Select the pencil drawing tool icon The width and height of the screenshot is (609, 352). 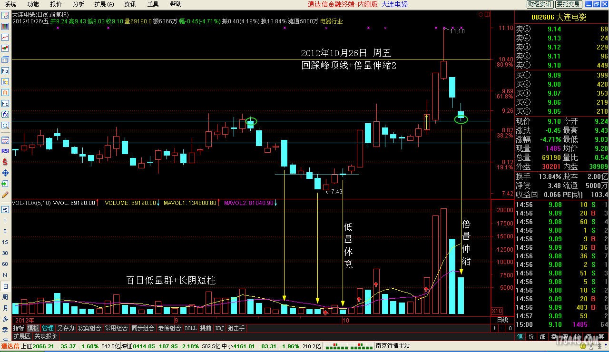coord(5,195)
